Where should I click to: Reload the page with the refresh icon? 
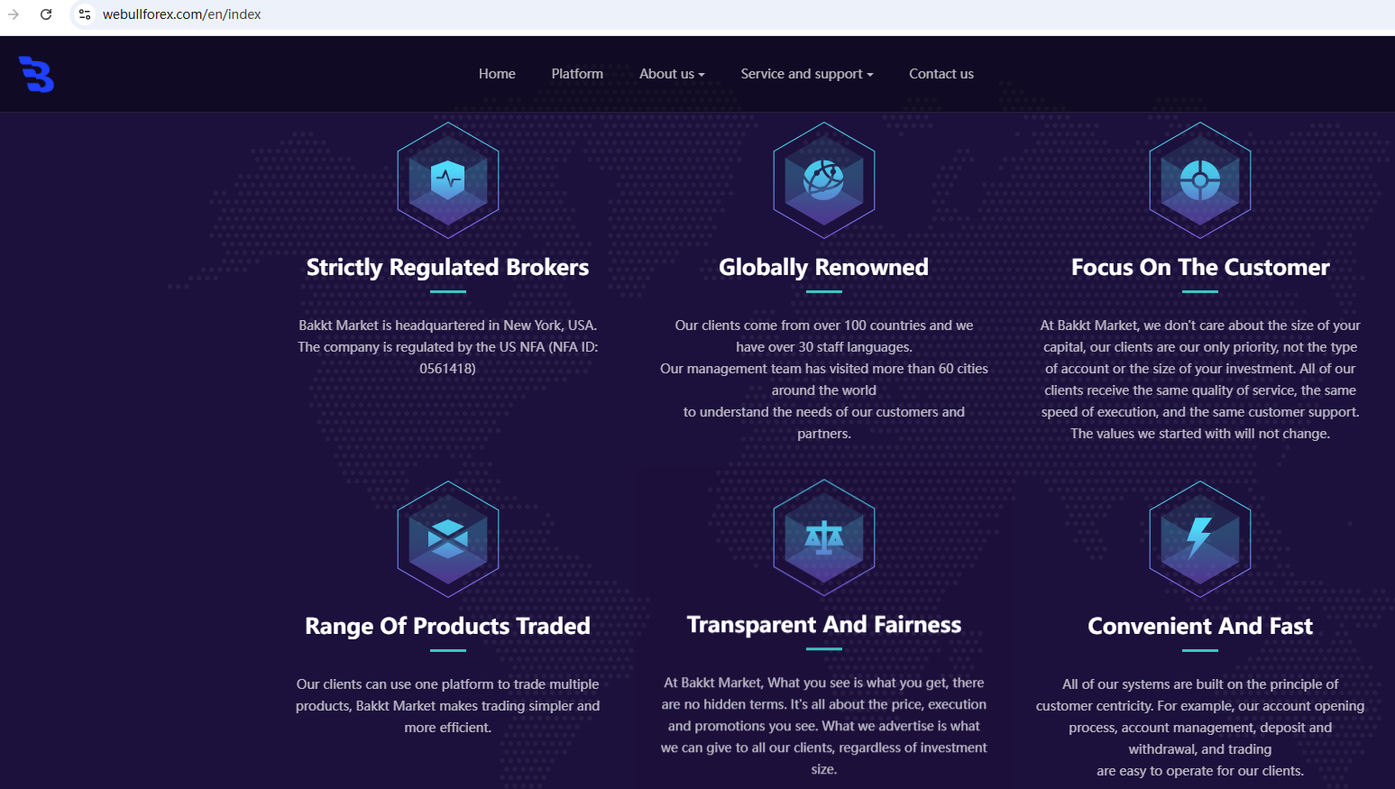pyautogui.click(x=46, y=14)
